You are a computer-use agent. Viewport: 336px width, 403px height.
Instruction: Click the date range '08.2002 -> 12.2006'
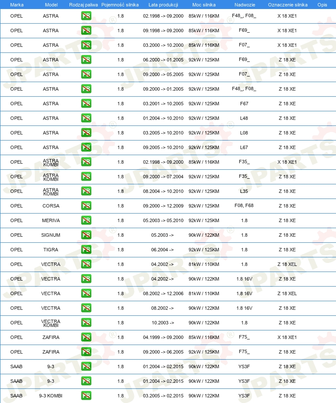coord(163,293)
